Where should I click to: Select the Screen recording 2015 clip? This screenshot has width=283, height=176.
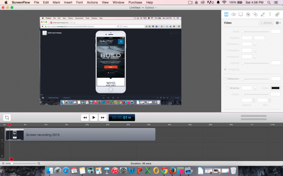[x=80, y=135]
